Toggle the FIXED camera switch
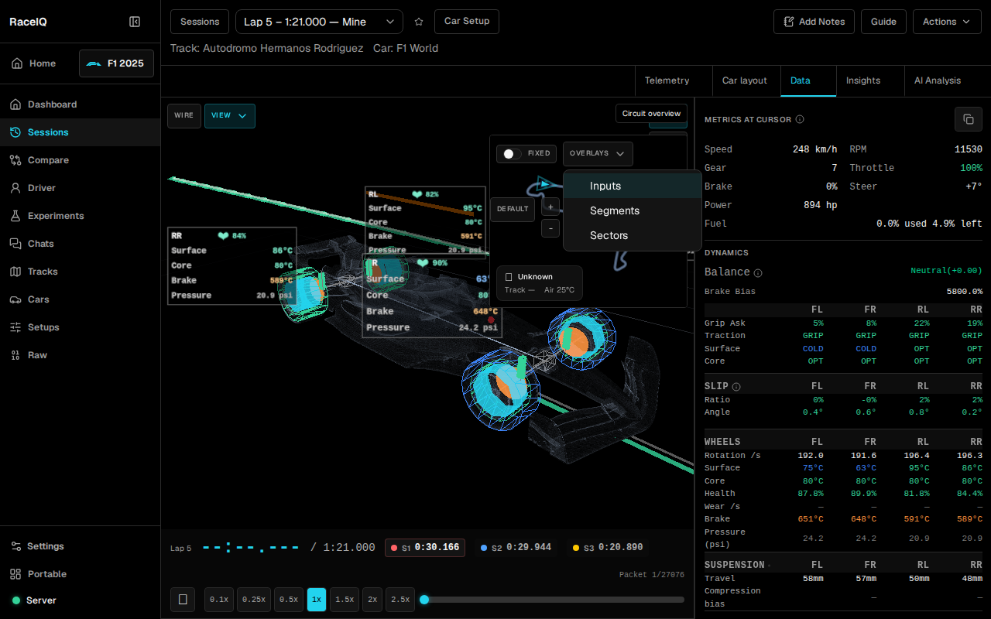 click(x=512, y=153)
